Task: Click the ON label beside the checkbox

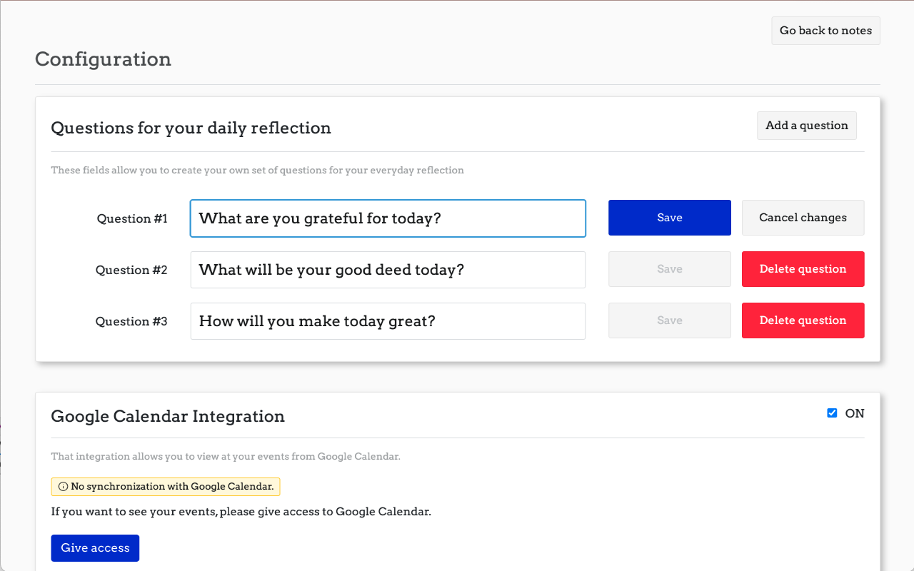Action: coord(855,413)
